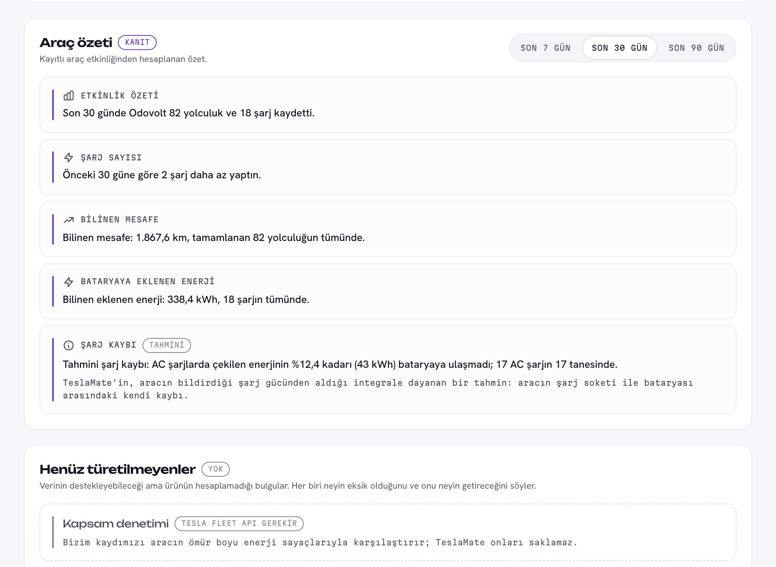Click the Kapsam denetimi title
Image resolution: width=776 pixels, height=567 pixels.
coord(116,524)
